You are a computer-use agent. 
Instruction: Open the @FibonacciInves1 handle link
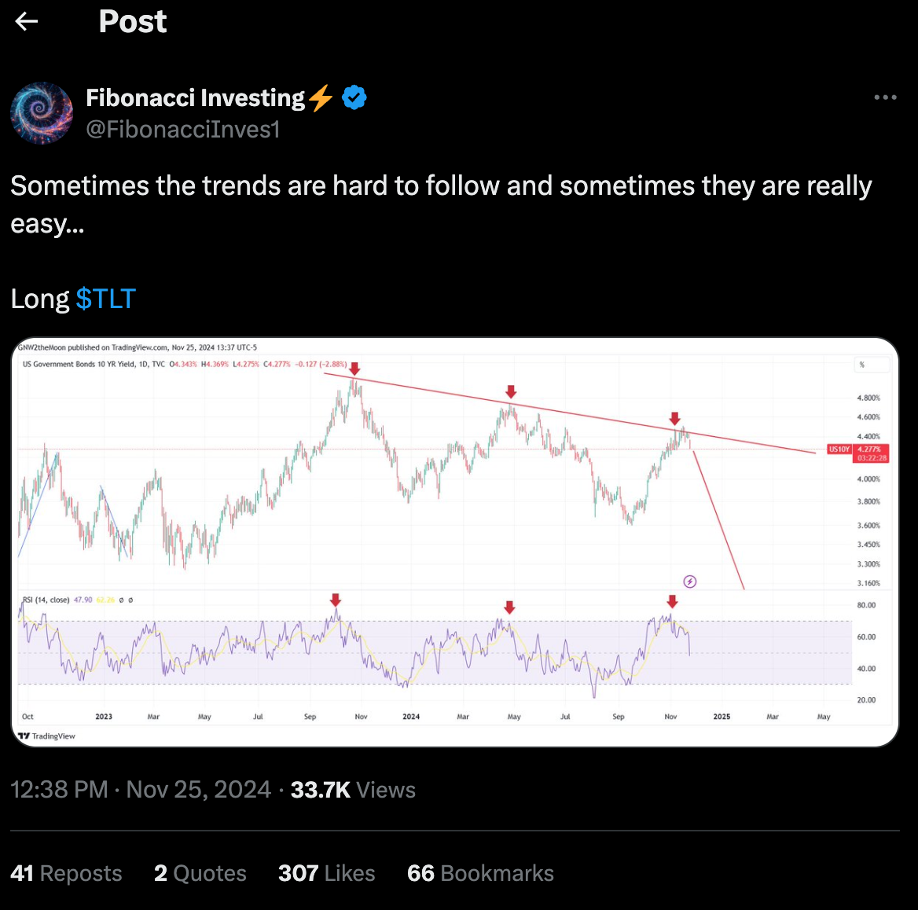tap(182, 129)
